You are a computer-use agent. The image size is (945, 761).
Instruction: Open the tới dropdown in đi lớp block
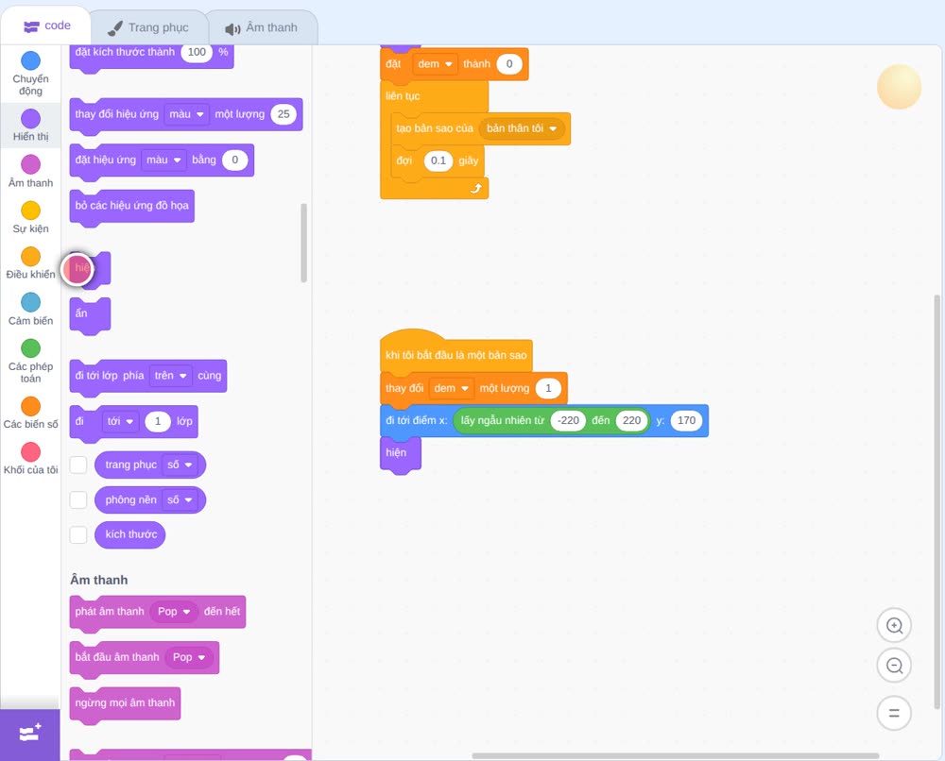[120, 421]
